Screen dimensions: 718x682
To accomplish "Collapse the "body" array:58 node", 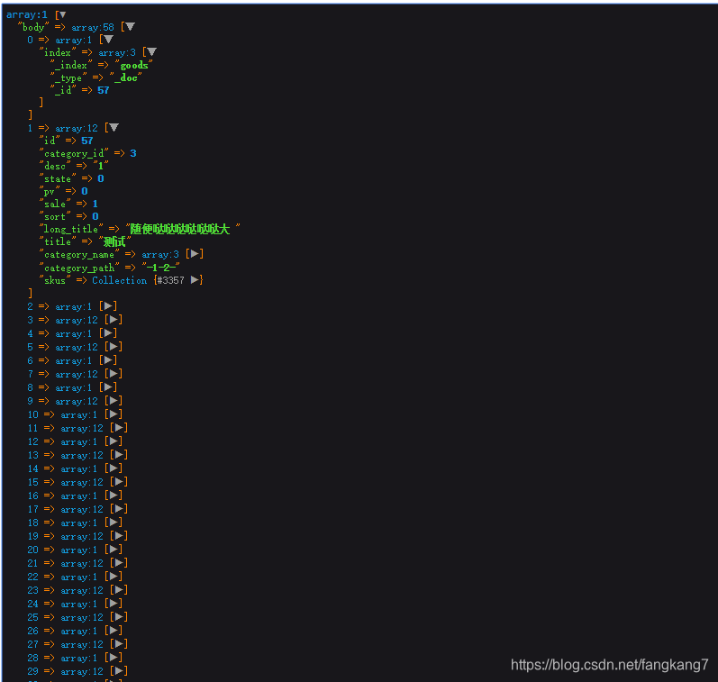I will [x=130, y=27].
